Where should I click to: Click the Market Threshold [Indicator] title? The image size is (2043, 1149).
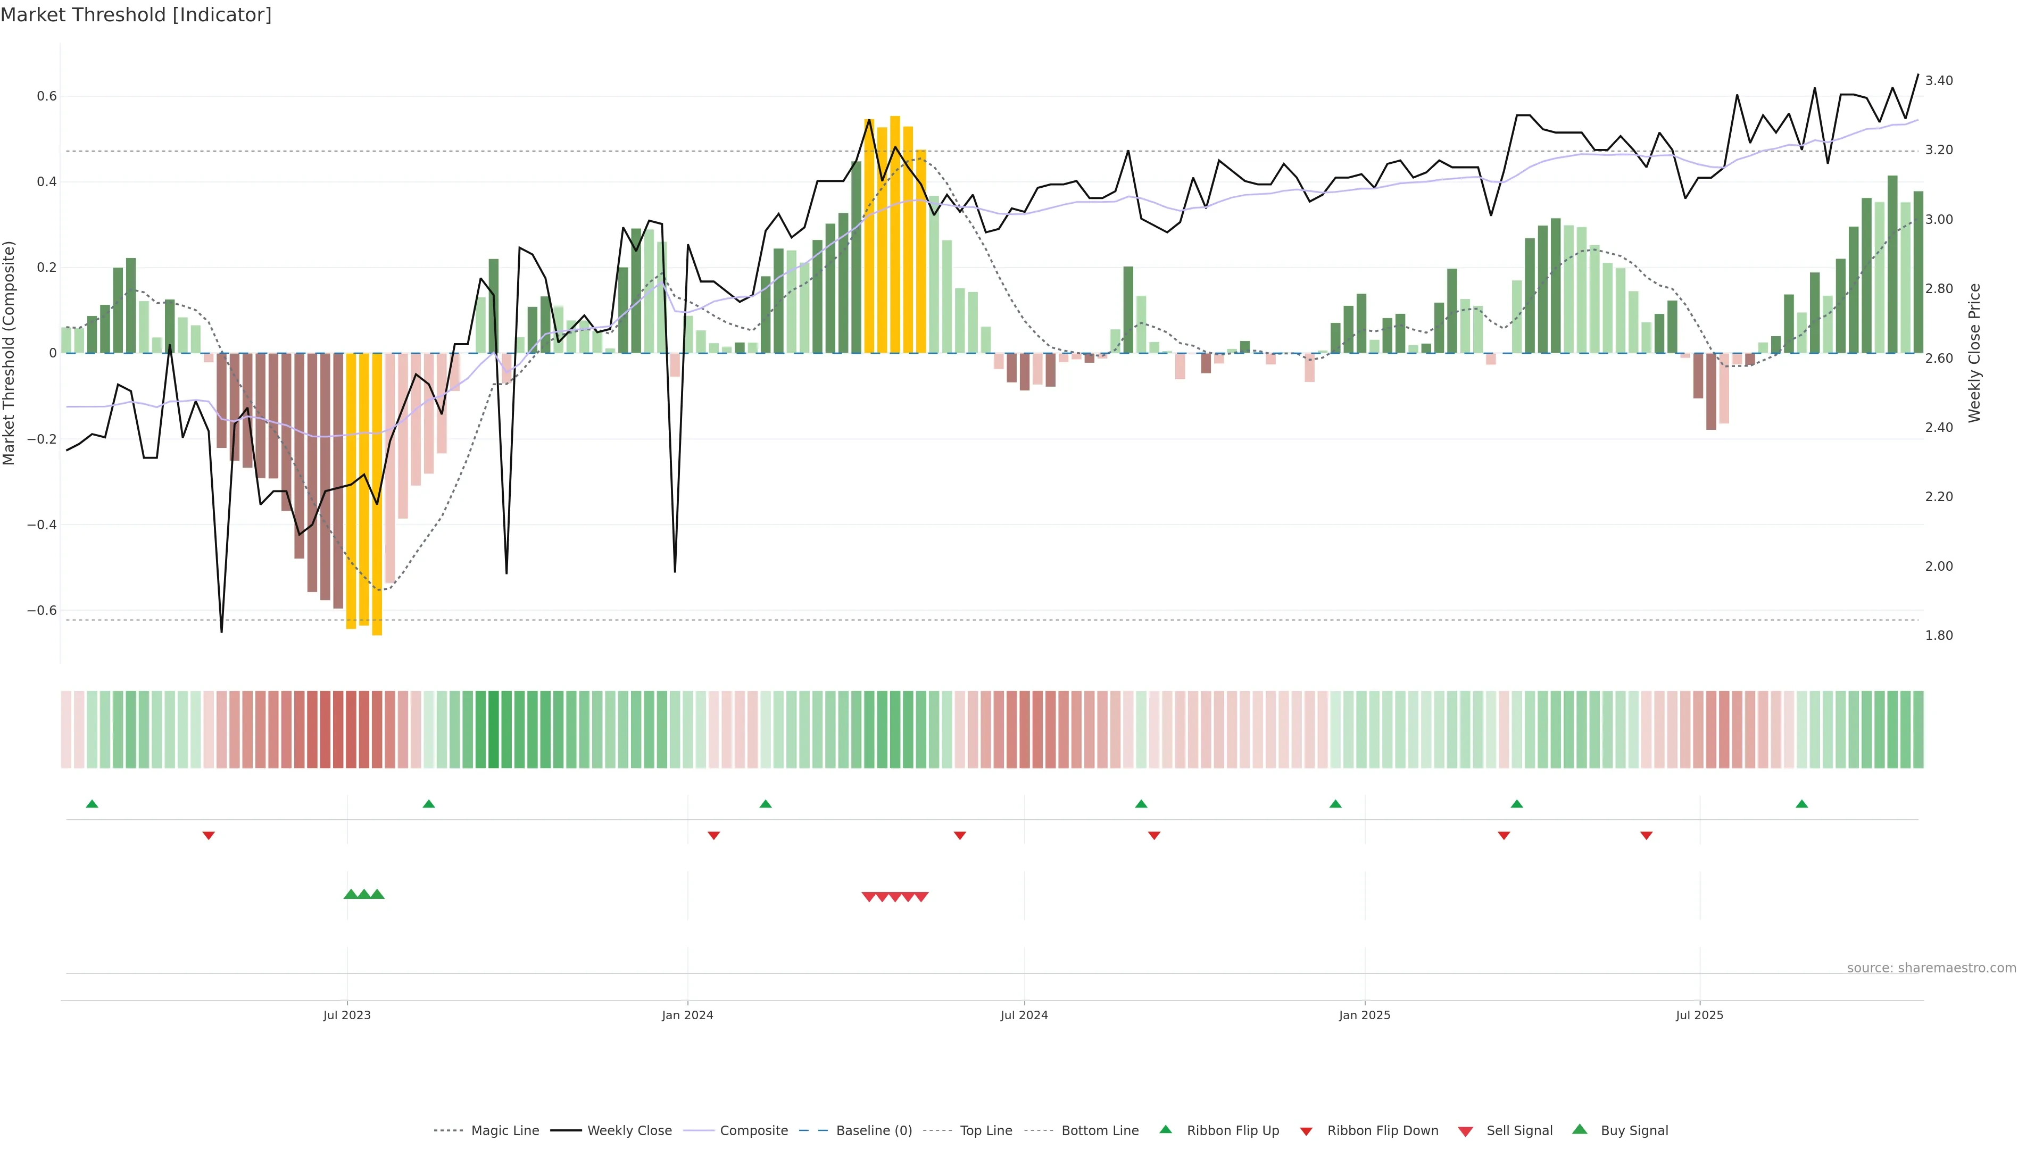pyautogui.click(x=136, y=15)
